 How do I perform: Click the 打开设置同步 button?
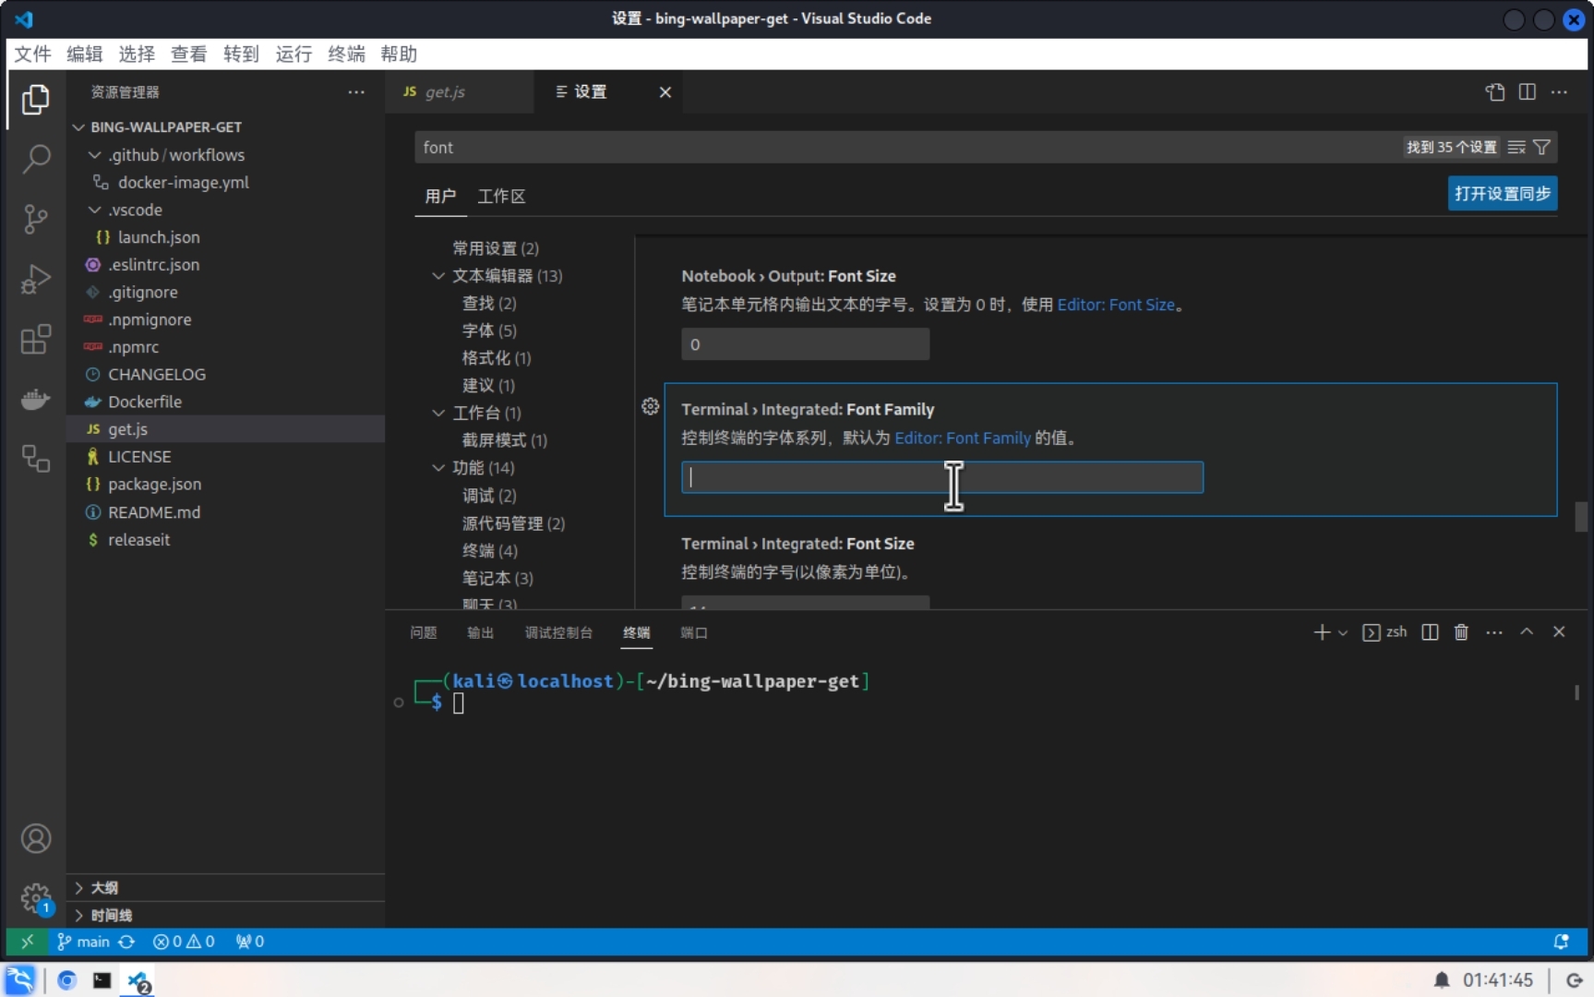point(1503,193)
